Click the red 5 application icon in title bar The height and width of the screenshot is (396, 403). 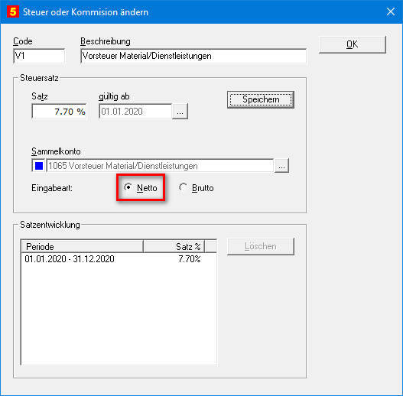coord(13,11)
